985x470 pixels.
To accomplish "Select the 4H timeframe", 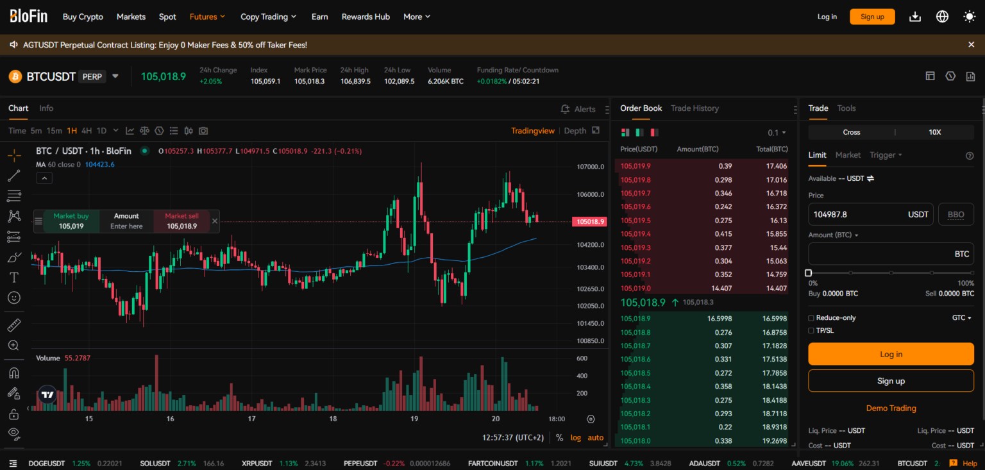I will (87, 131).
